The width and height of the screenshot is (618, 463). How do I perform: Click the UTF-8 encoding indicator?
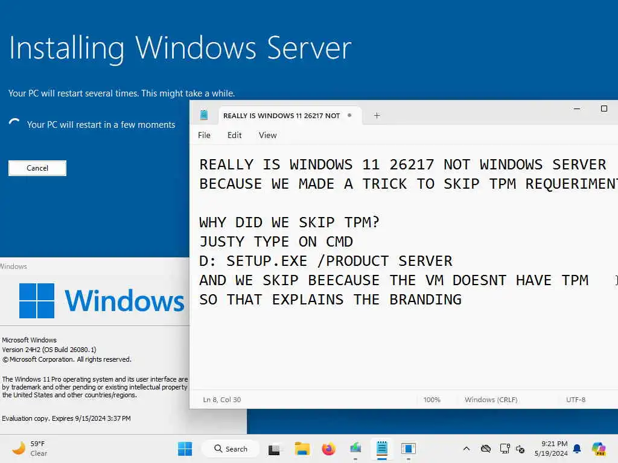pyautogui.click(x=576, y=400)
